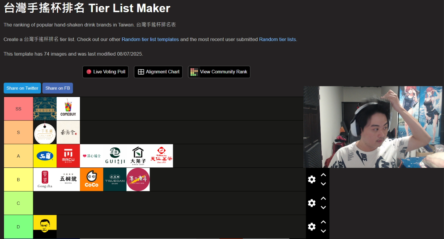Click the empty C tier drop row
Screen dimensions: 444x239
click(x=169, y=203)
